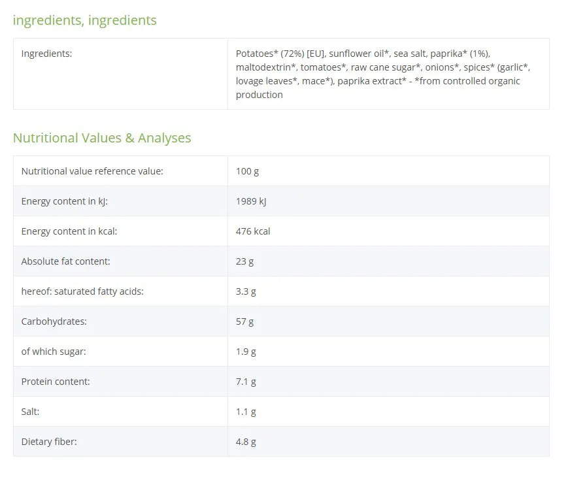Select the 'Absolute fat content:' label
The height and width of the screenshot is (477, 568).
[x=65, y=261]
